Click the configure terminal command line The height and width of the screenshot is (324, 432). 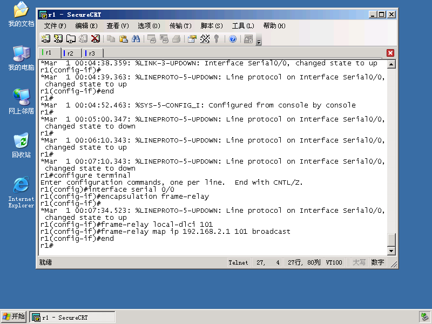(x=85, y=175)
